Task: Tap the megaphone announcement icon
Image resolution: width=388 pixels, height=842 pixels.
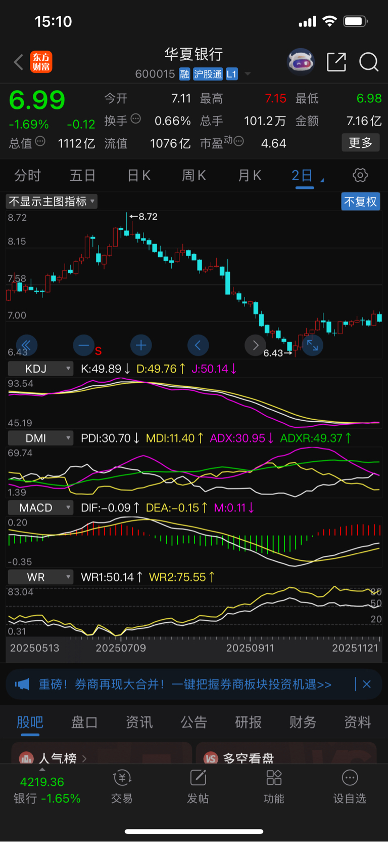Action: click(x=22, y=685)
